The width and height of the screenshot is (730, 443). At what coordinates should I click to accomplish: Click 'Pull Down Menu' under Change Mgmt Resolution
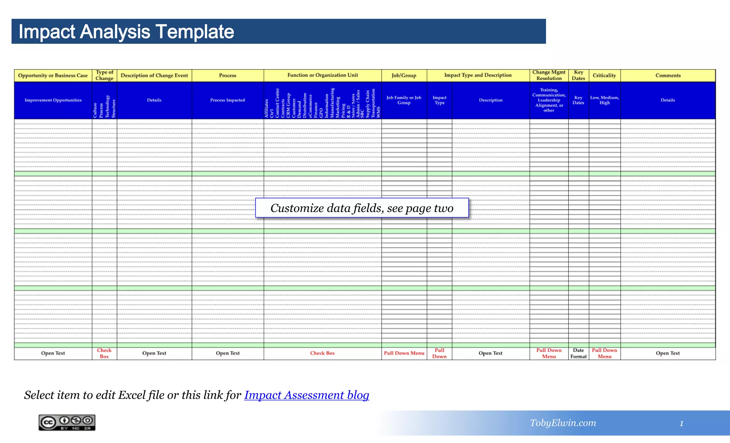[x=549, y=353]
